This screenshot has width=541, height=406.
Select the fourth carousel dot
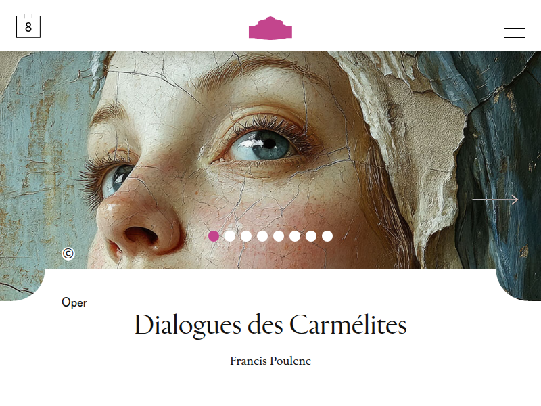click(x=262, y=236)
